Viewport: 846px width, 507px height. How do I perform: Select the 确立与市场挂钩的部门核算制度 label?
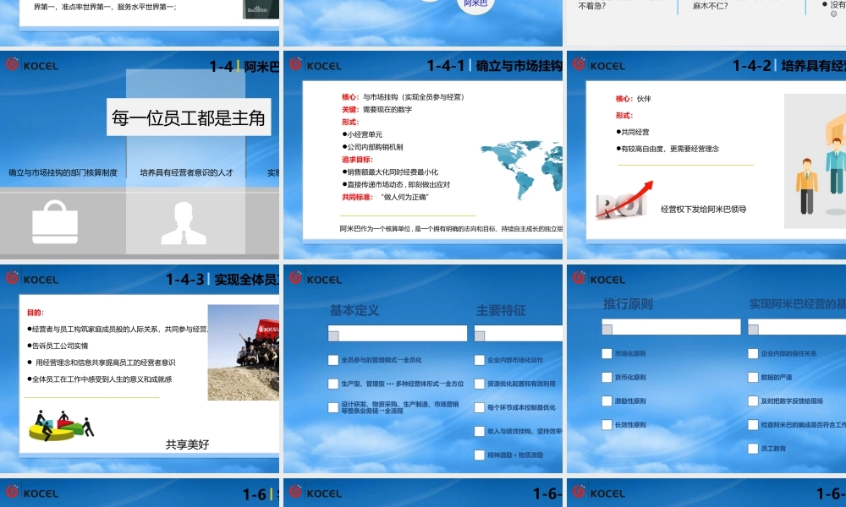[63, 172]
